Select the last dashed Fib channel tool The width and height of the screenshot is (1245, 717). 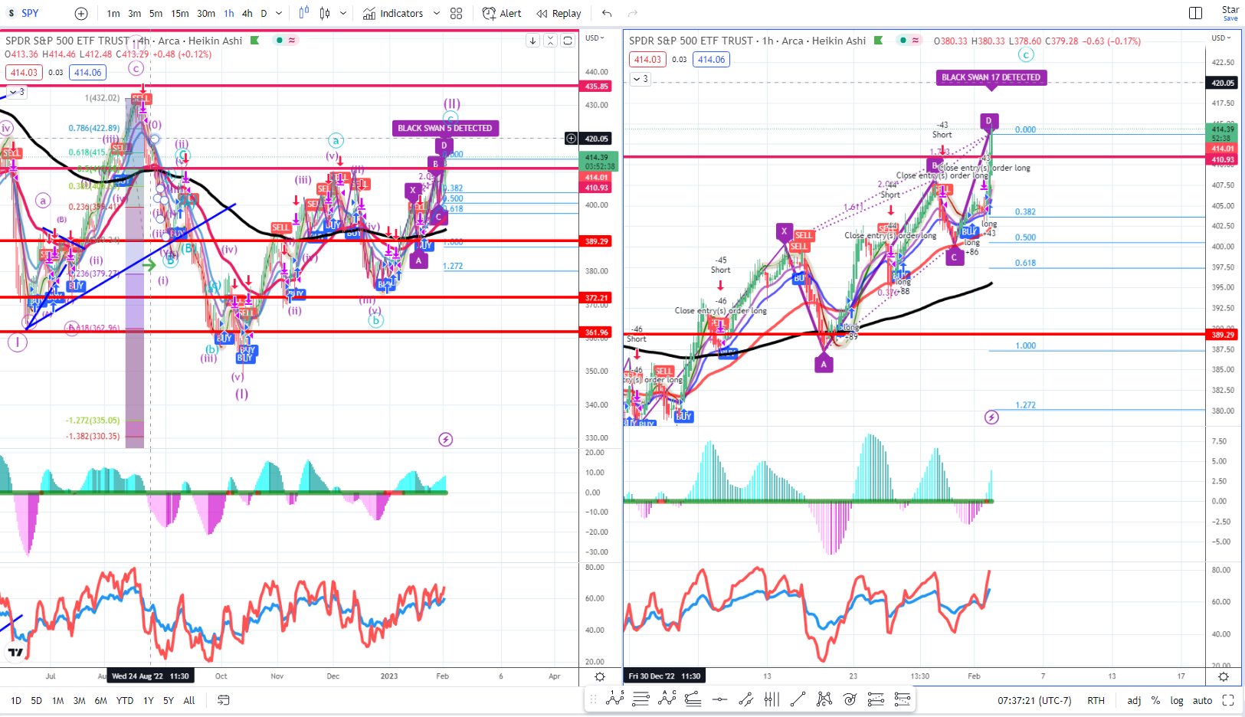coord(902,699)
